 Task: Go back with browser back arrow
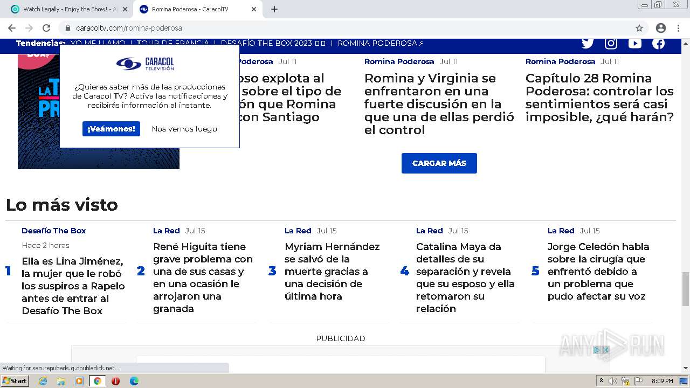(12, 28)
